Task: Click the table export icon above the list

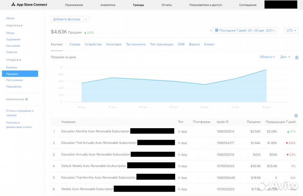Action: (296, 115)
